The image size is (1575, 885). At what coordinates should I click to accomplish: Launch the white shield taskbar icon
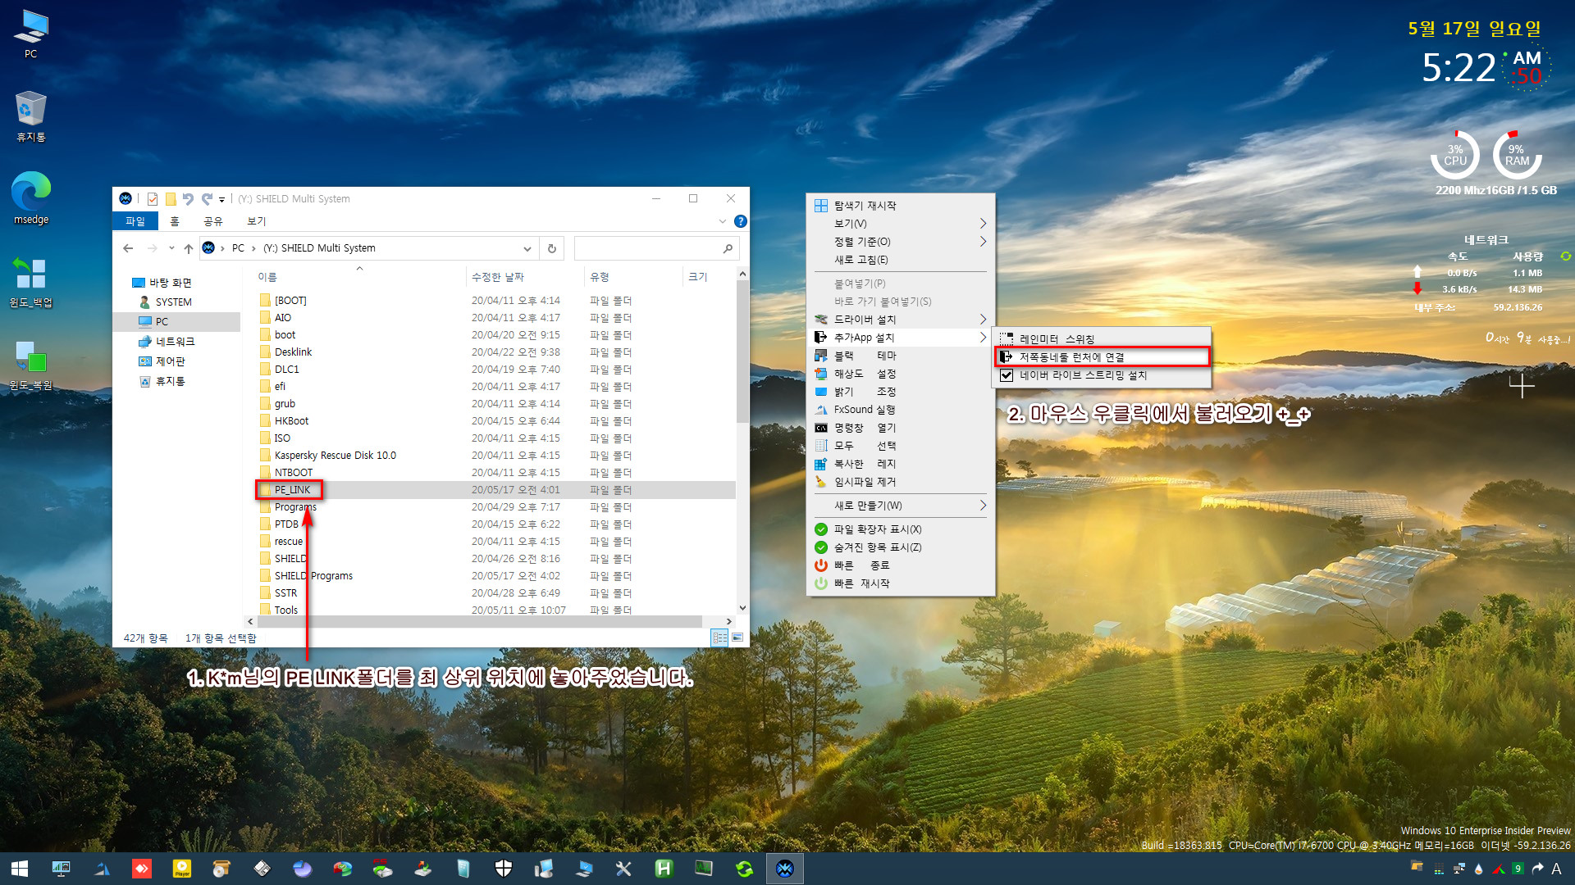point(504,869)
